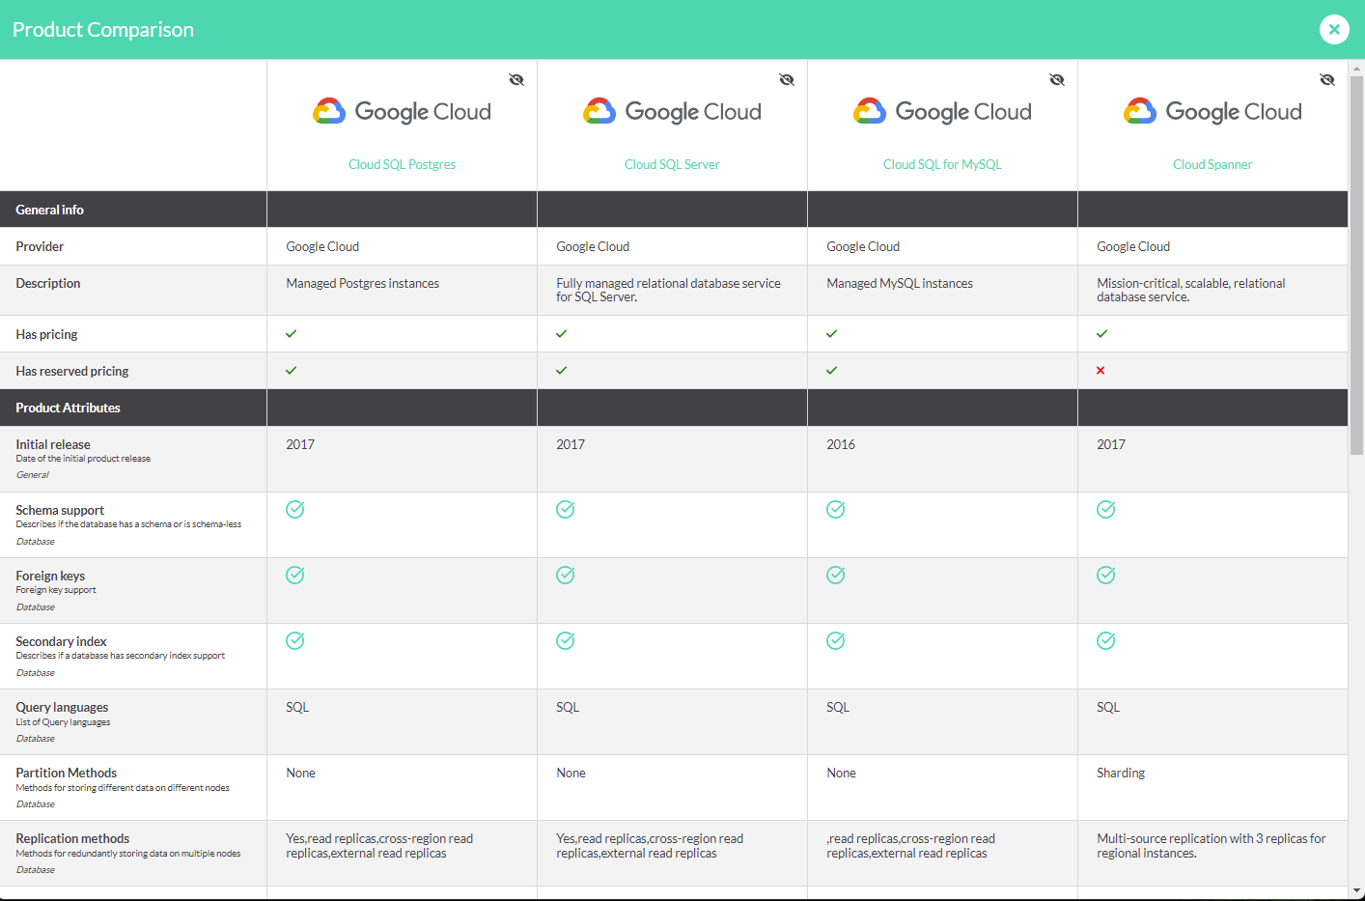Image resolution: width=1365 pixels, height=901 pixels.
Task: Hide the Cloud Spanner column
Action: pyautogui.click(x=1327, y=79)
